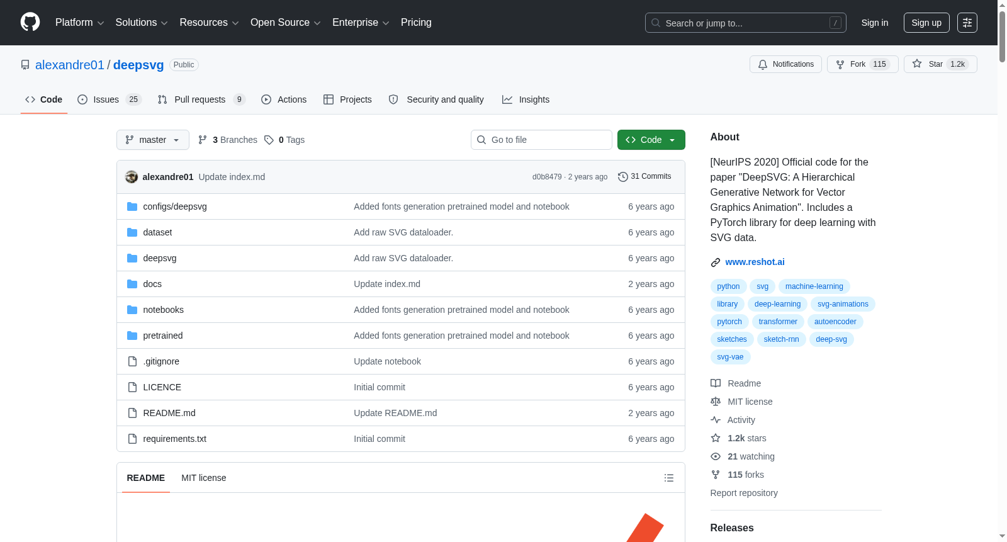Click the GitHub logo icon
The height and width of the screenshot is (542, 1007).
coord(30,22)
